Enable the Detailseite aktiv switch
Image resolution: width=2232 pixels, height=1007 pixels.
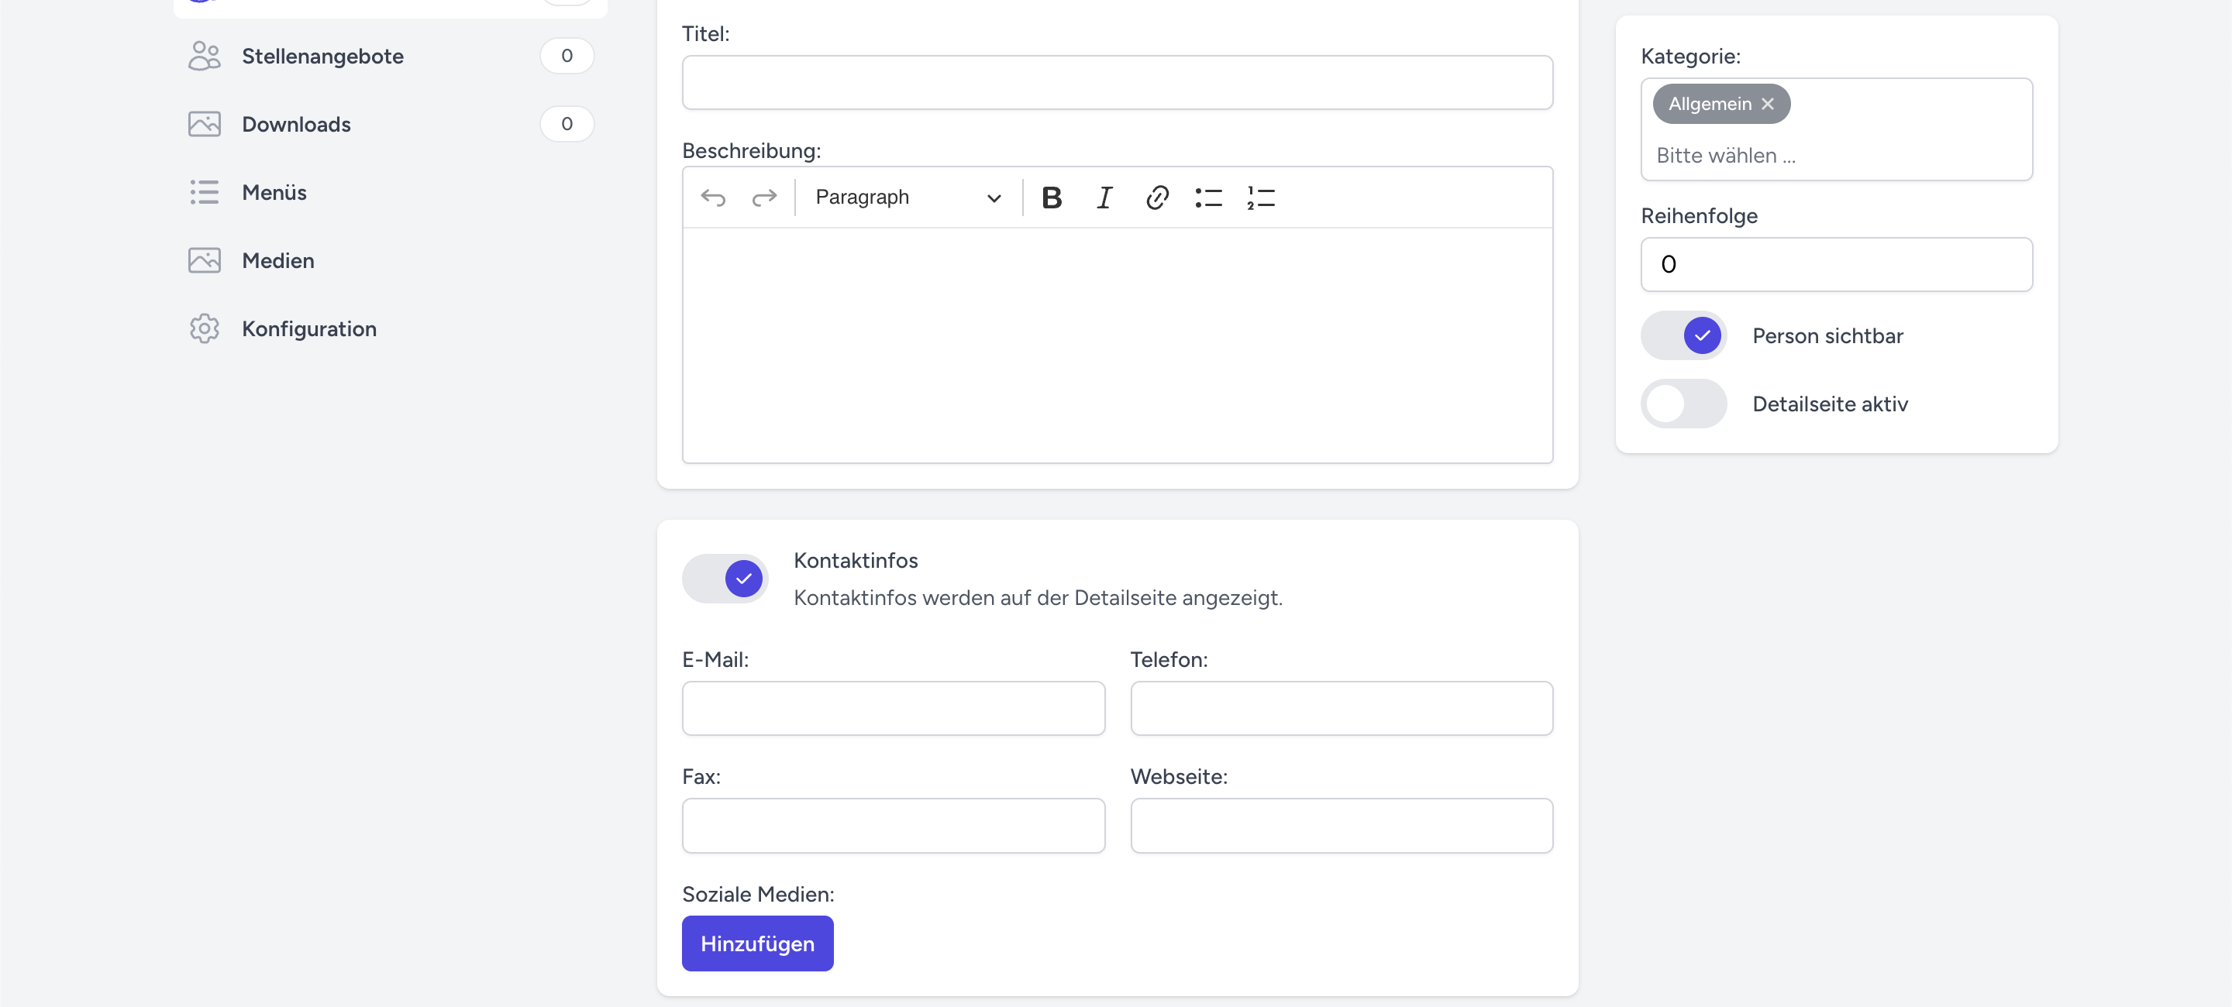click(x=1683, y=404)
